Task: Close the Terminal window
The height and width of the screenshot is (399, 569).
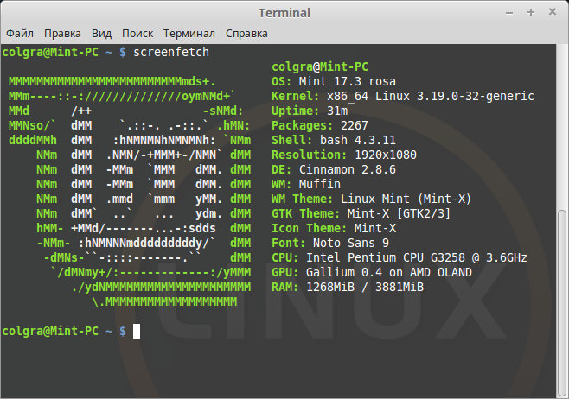Action: 552,12
